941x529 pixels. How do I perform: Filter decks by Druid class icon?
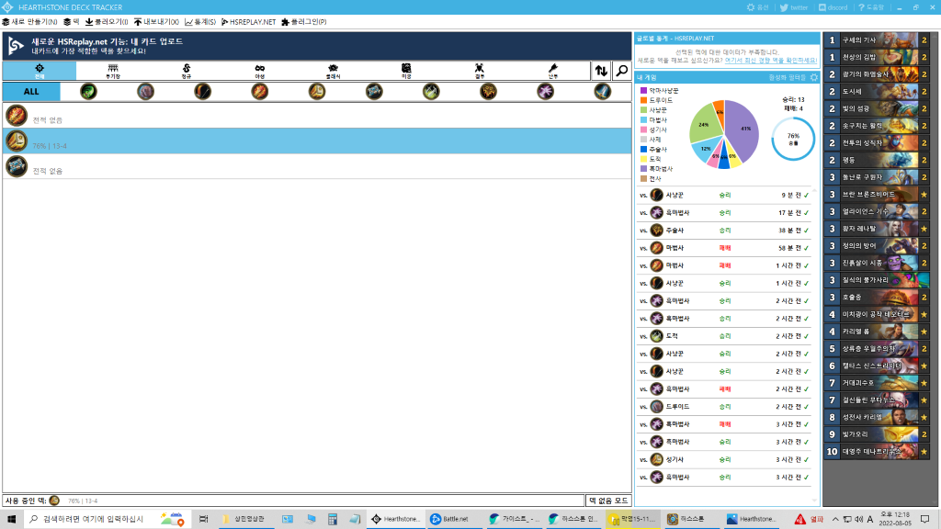(x=145, y=92)
